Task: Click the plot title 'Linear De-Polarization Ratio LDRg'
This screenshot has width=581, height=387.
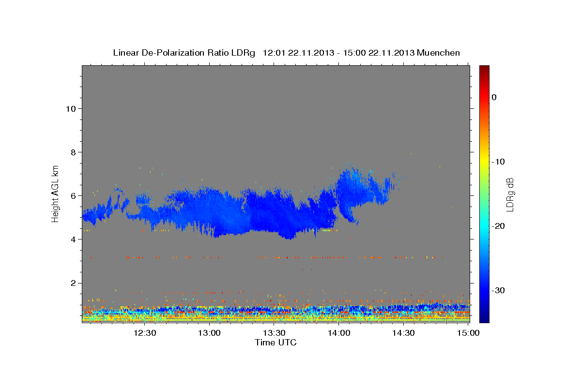Action: pos(183,53)
